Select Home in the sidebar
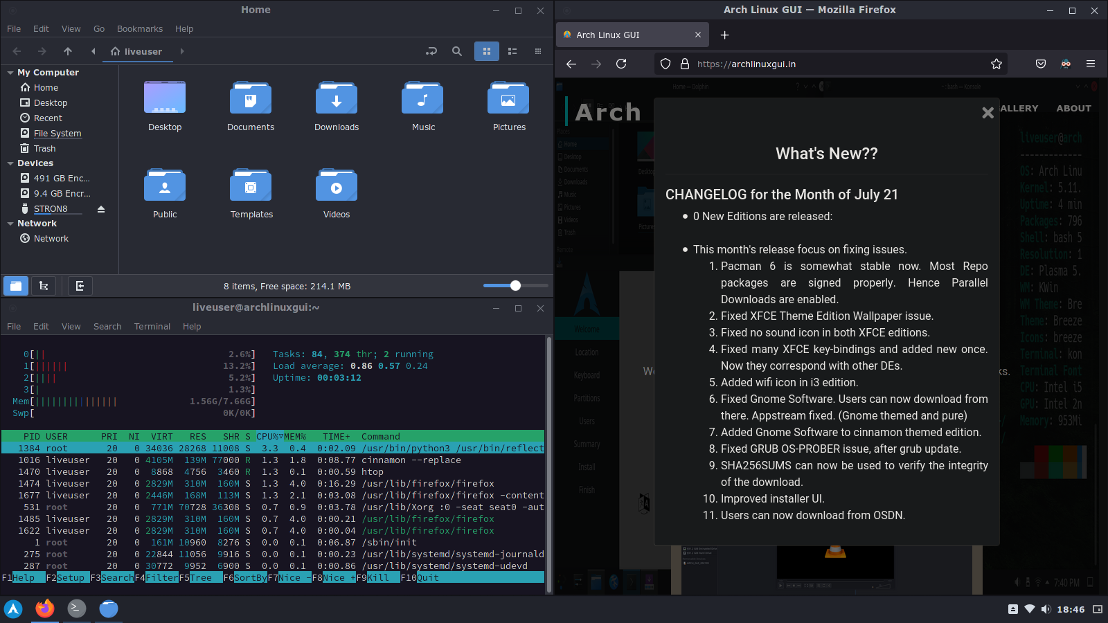This screenshot has width=1108, height=623. click(x=46, y=88)
